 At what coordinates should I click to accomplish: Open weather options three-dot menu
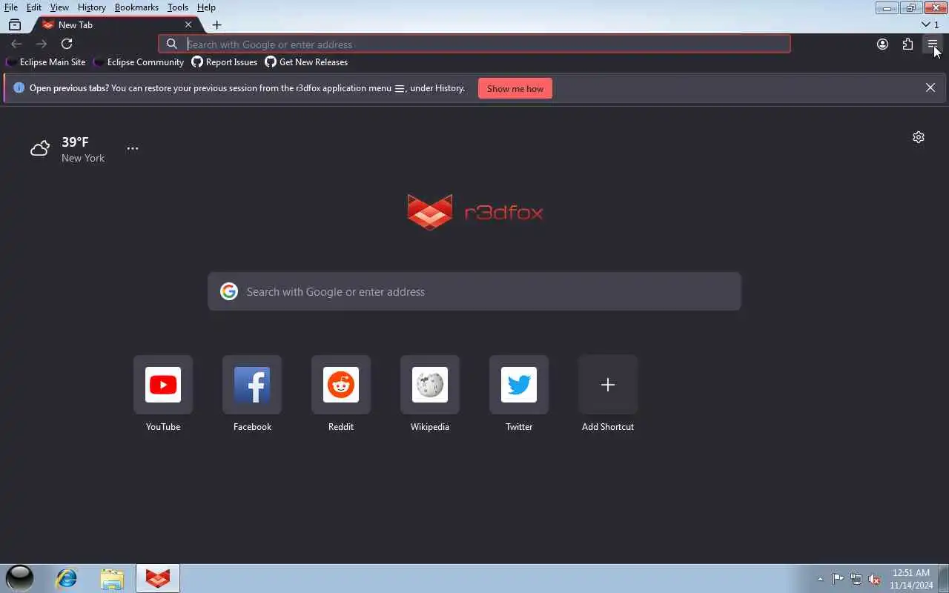tap(133, 148)
